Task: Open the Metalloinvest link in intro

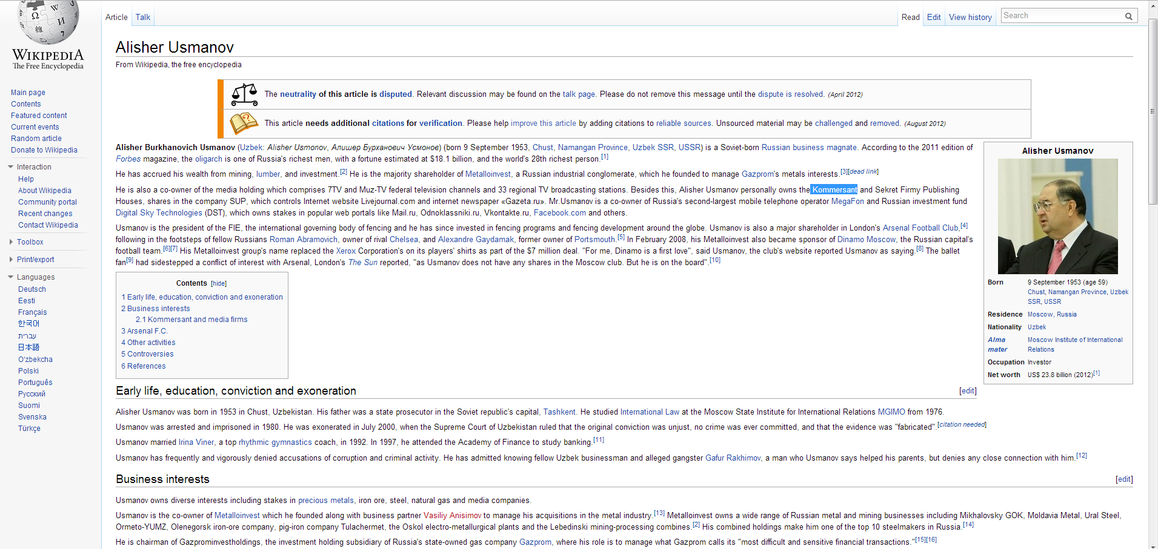Action: pyautogui.click(x=488, y=174)
